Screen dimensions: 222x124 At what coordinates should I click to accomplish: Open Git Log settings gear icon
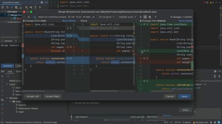click(215, 71)
